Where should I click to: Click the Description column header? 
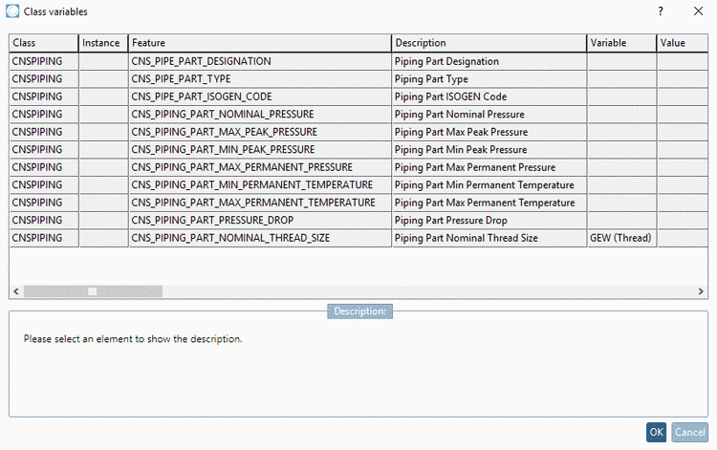(x=489, y=43)
